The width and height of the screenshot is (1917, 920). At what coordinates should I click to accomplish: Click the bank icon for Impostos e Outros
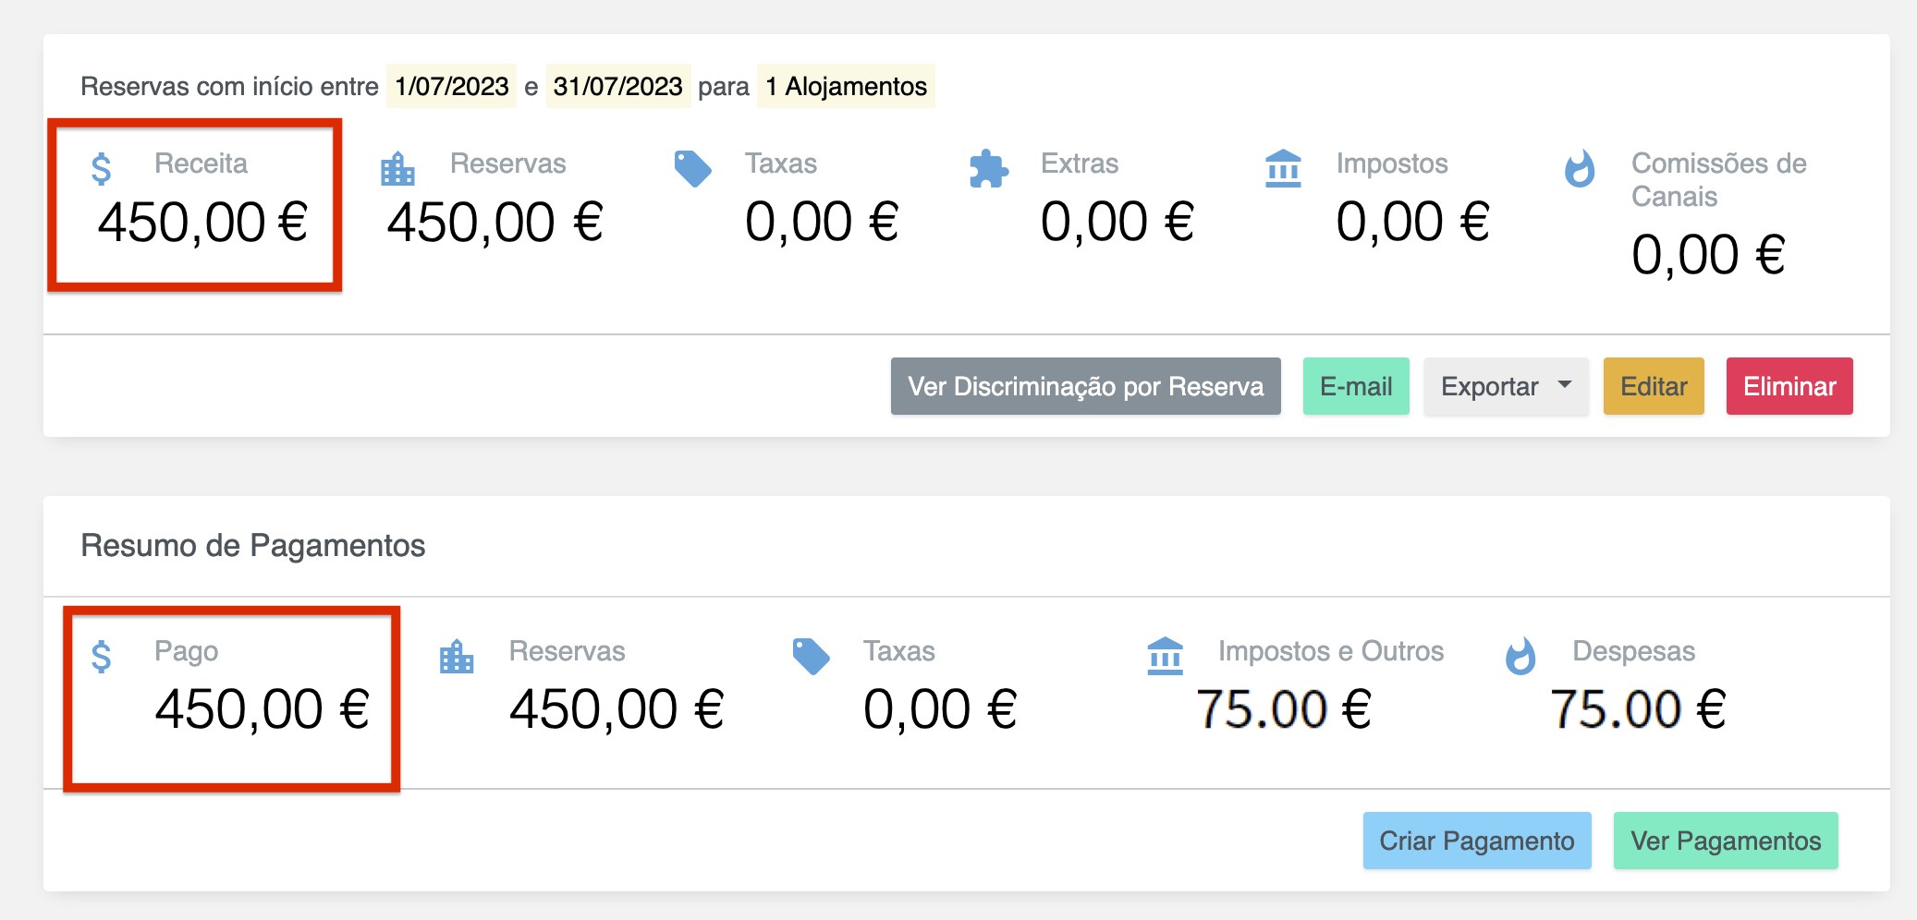1165,657
